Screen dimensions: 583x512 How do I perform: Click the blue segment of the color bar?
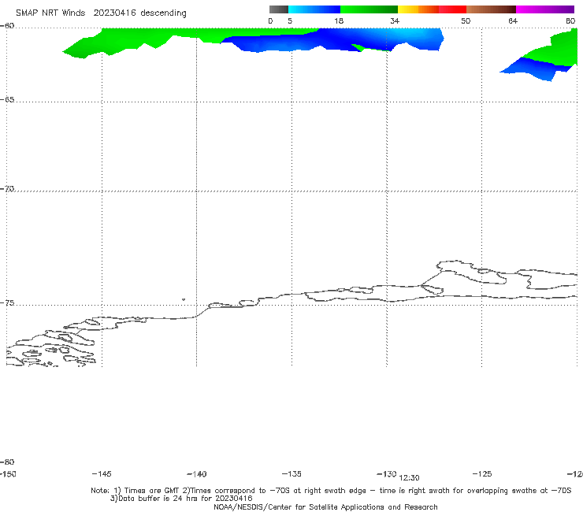click(x=314, y=9)
